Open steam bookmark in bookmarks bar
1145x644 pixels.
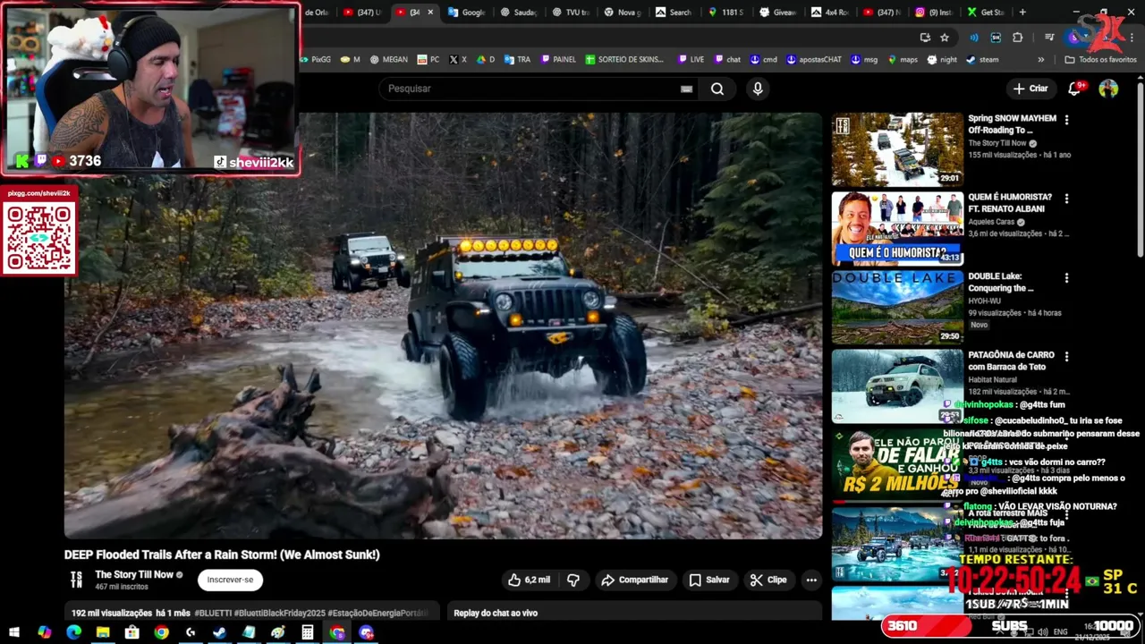982,60
